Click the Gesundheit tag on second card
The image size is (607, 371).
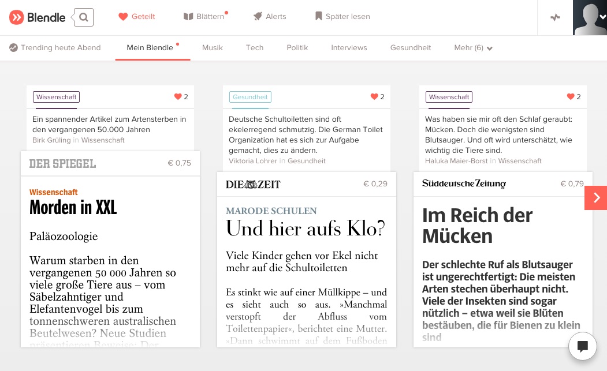(250, 97)
